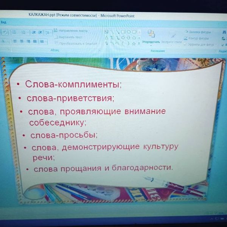Toggle justify text alignment

tap(34, 41)
